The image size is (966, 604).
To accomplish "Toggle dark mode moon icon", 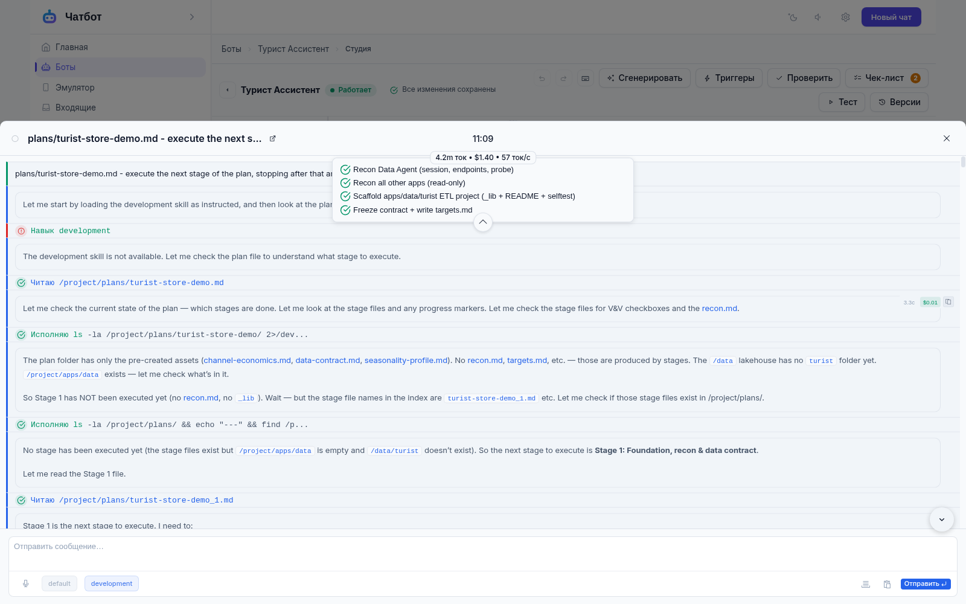I will 793,18.
